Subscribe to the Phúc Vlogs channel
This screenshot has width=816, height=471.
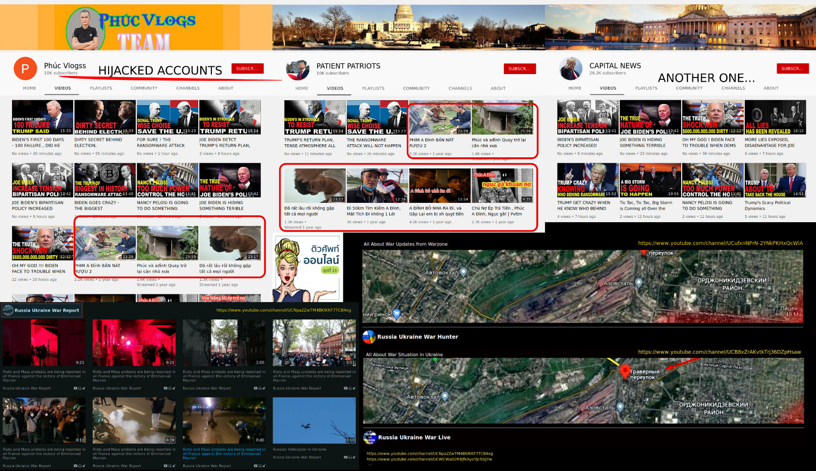point(247,69)
